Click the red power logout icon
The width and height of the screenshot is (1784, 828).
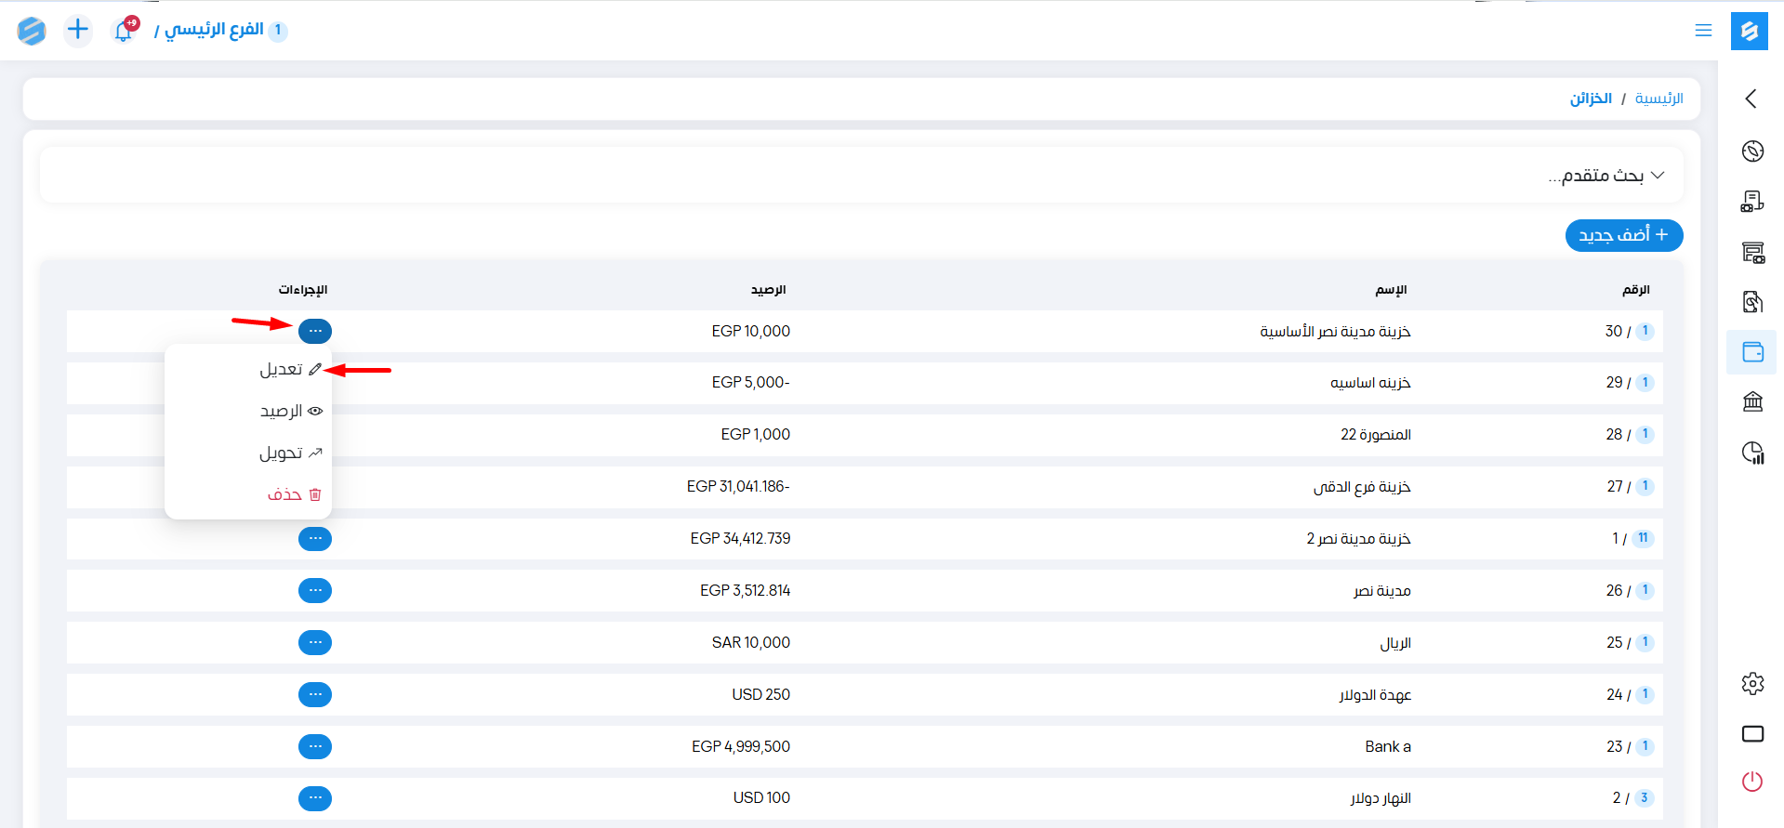pos(1752,782)
